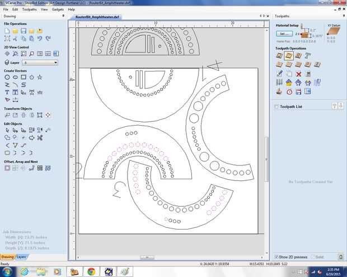
Task: Select the Node Editing cursor tool
Action: click(15, 130)
